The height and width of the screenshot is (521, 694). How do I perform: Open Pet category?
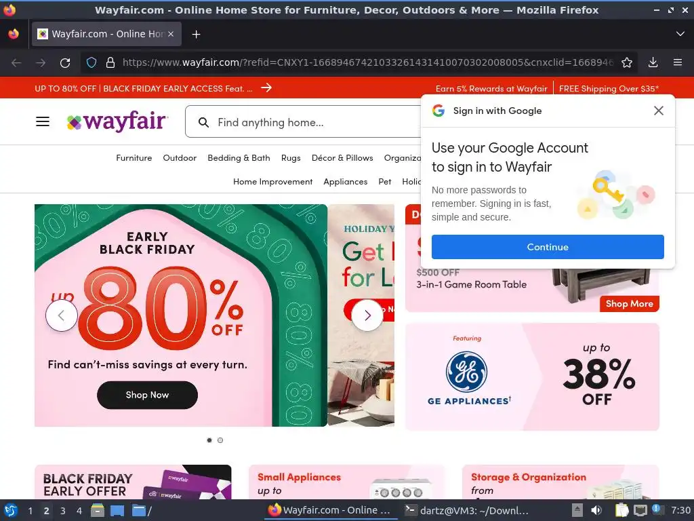tap(385, 182)
